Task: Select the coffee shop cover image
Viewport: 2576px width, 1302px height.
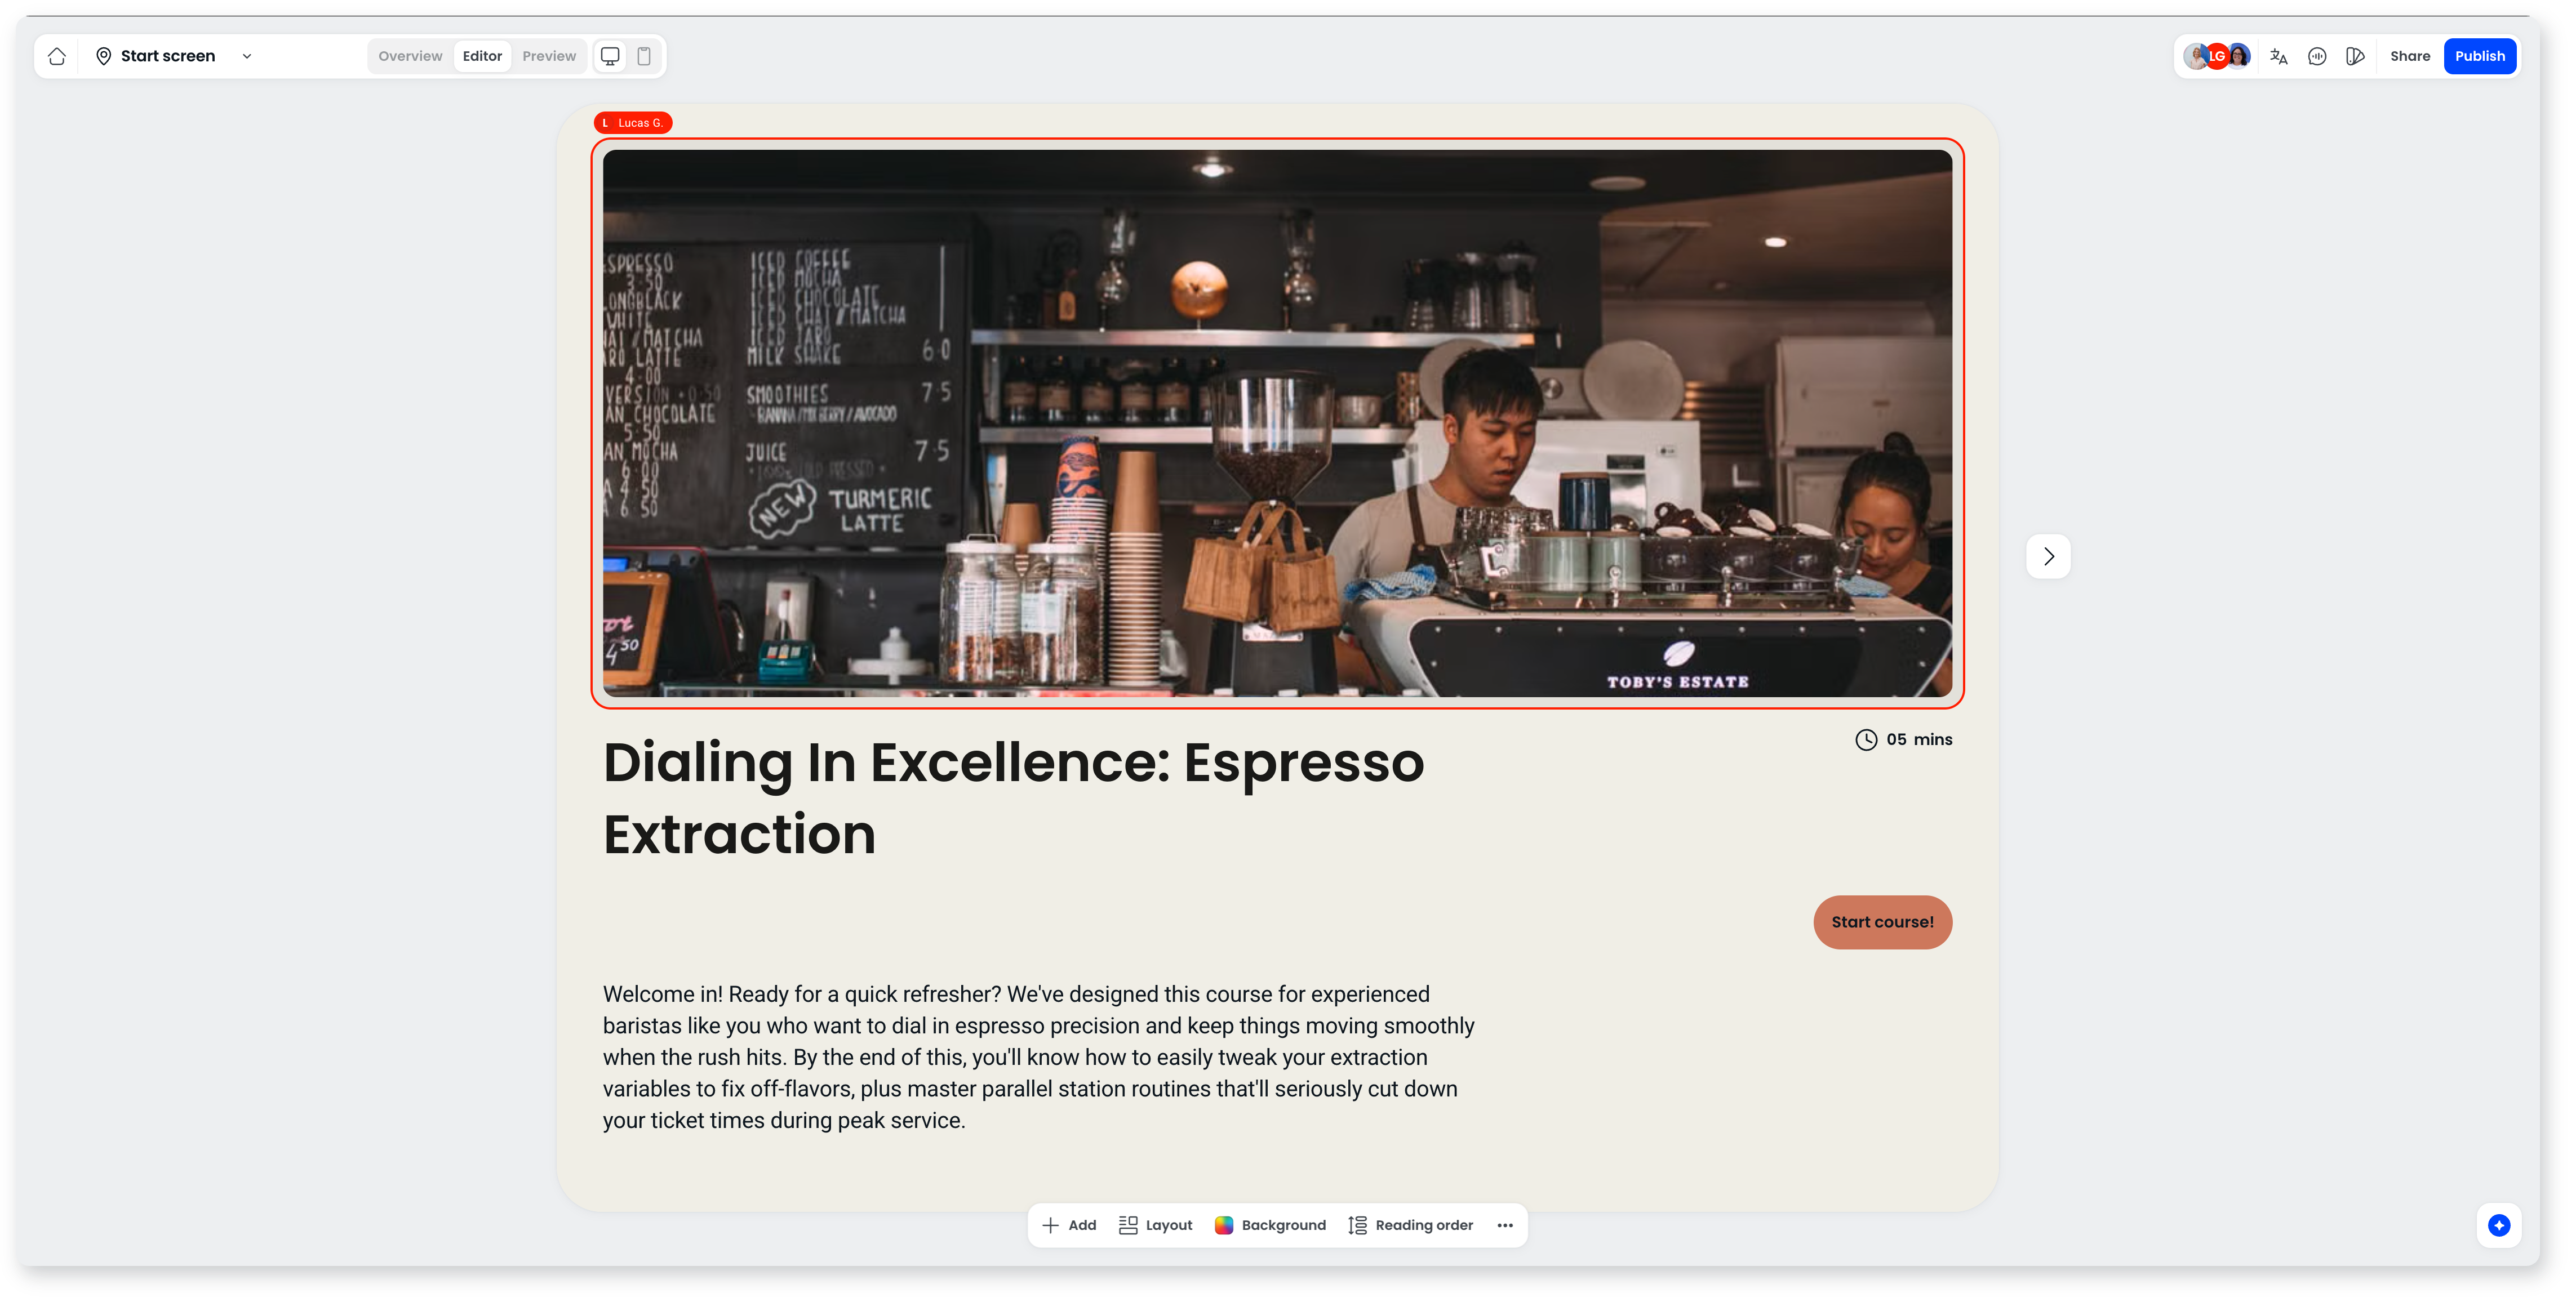Action: click(1277, 423)
